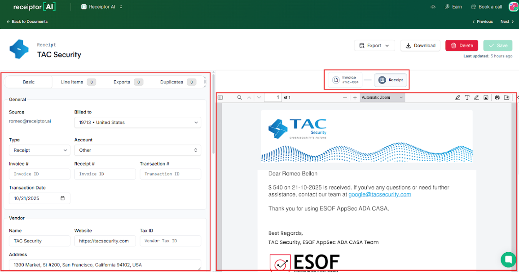Screen dimensions: 519x272
Task: Open the Automatic Zoom dropdown
Action: tap(382, 97)
